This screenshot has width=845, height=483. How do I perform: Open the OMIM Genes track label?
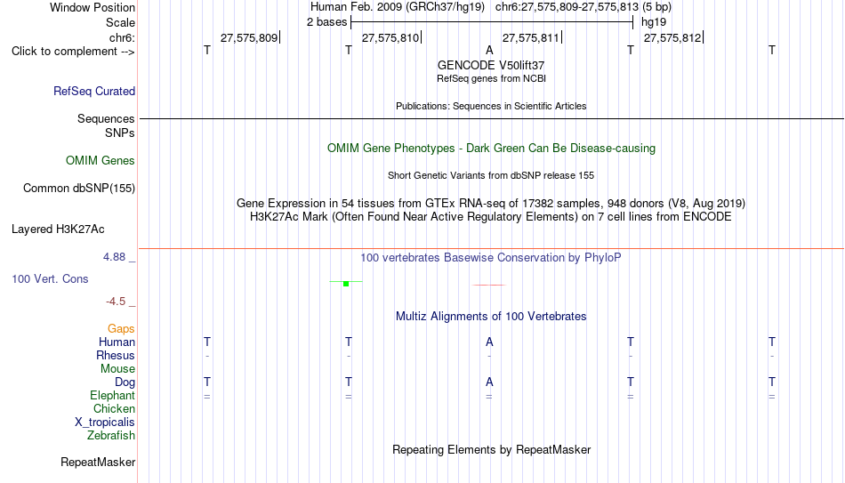click(x=101, y=161)
